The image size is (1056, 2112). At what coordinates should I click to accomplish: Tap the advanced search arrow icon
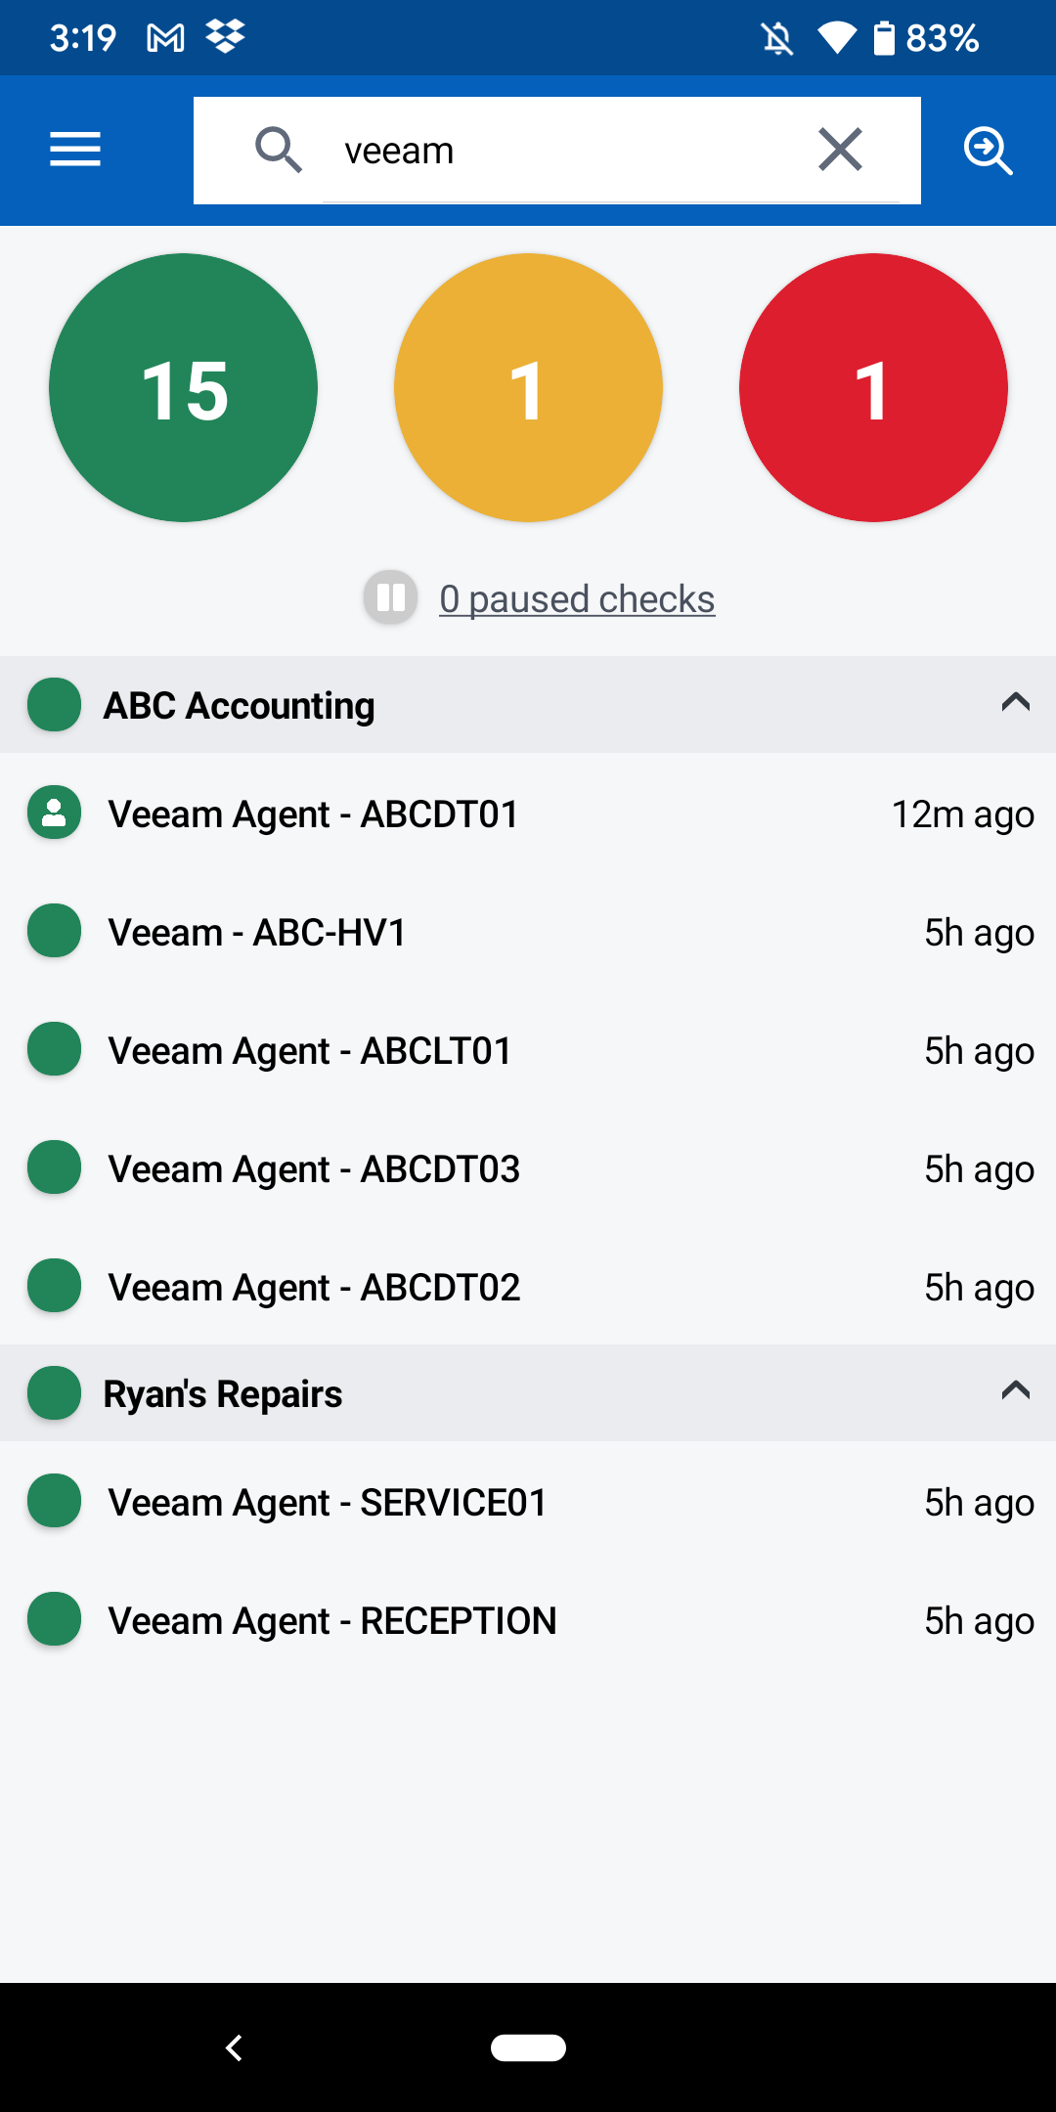point(988,151)
